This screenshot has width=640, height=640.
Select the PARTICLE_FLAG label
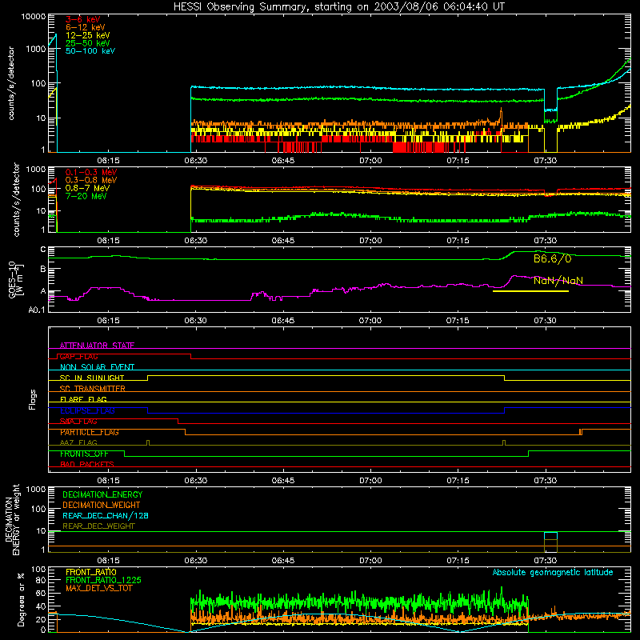coord(90,432)
